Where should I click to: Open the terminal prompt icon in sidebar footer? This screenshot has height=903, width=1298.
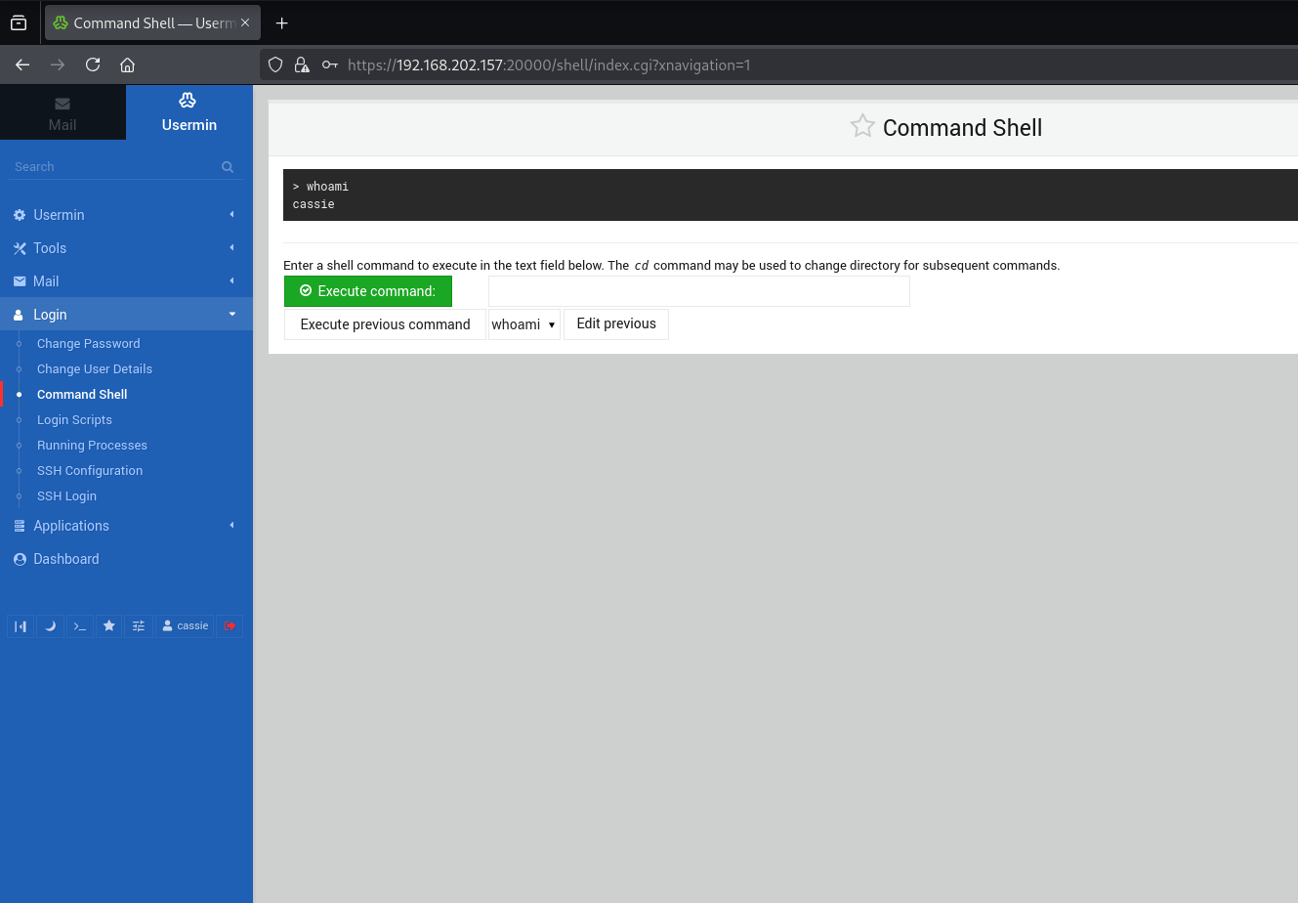point(80,625)
